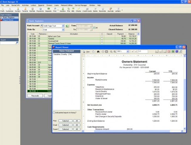Click the Print icon in Report Viewer

86,52
